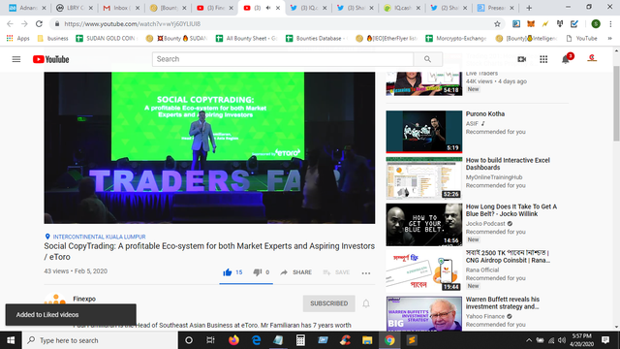Open the Chrome three-dot menu

(x=610, y=24)
